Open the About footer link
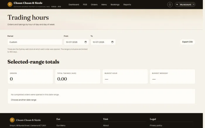 106,125
